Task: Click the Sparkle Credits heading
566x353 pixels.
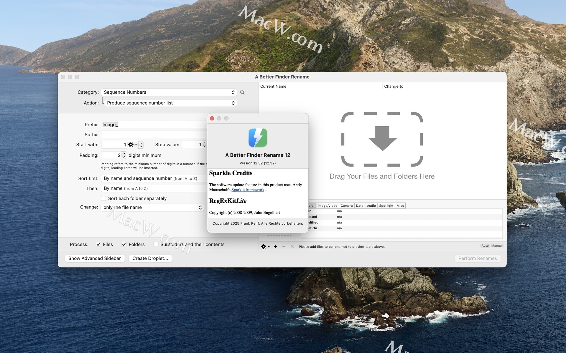Action: tap(231, 173)
